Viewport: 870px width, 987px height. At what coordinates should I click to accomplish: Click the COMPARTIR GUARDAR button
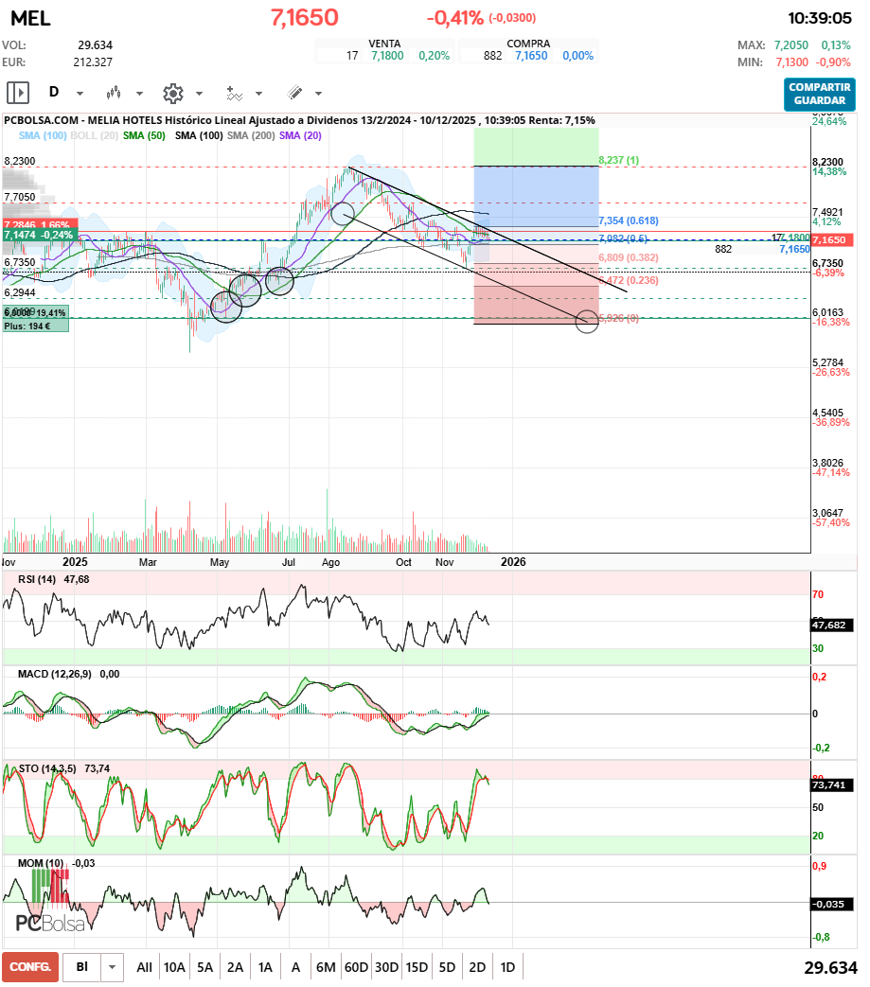click(819, 94)
